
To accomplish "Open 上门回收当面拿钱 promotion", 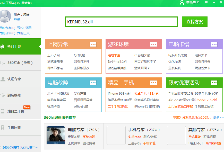I will tap(181, 106).
